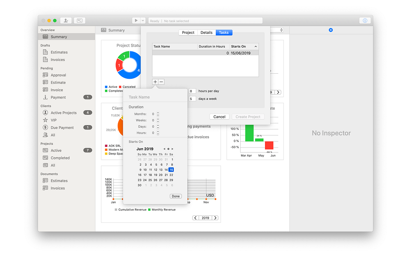
Task: Click next arrow on top-right chart
Action: coord(278,93)
